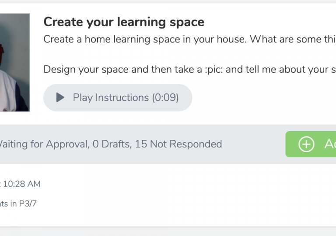
Task: Click the 10:28 AM timestamp
Action: click(x=21, y=184)
